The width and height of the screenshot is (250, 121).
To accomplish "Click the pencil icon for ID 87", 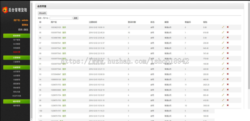I will [x=223, y=43].
